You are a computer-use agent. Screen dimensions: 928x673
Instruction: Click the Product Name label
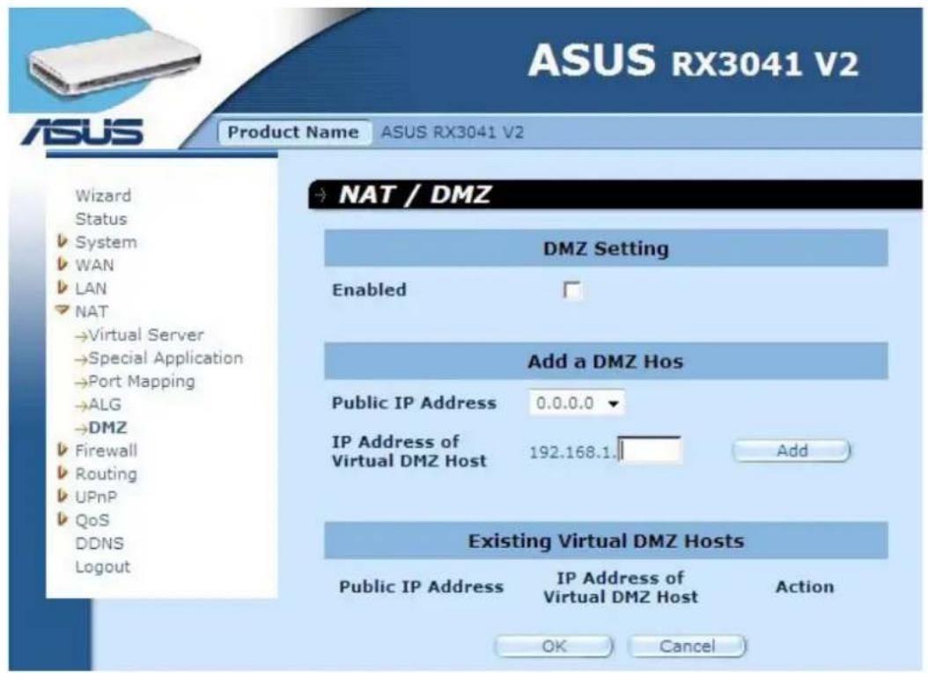click(293, 132)
